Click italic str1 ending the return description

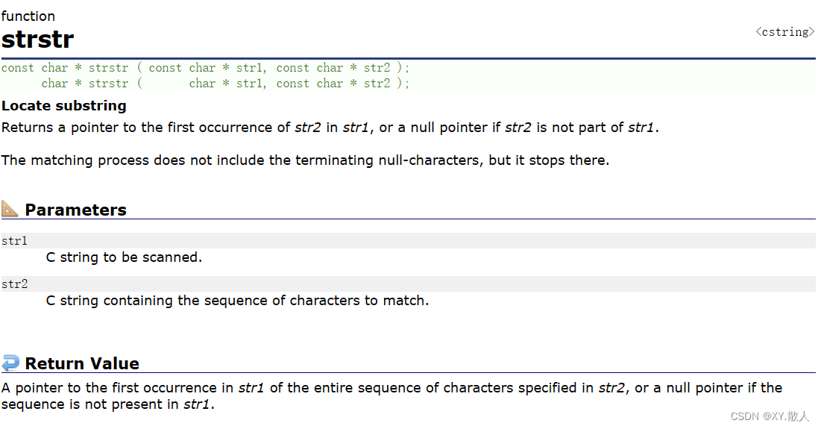pos(197,404)
